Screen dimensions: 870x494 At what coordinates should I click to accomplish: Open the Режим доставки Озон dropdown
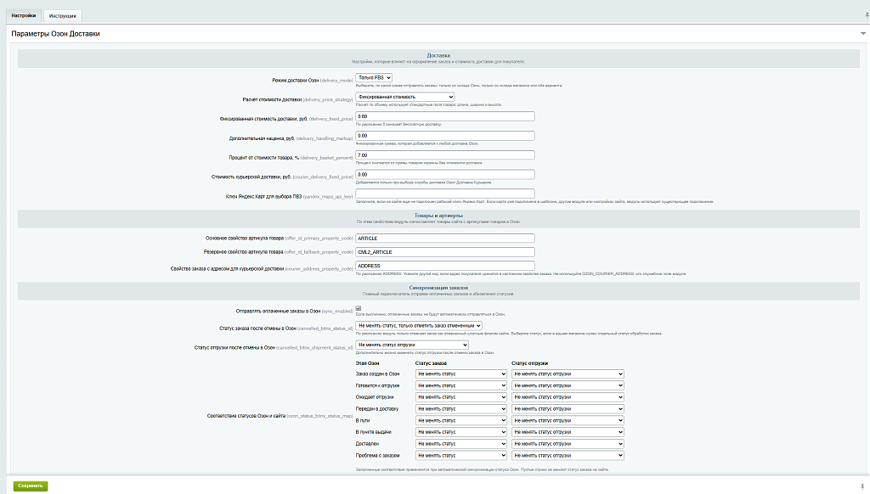coord(374,77)
